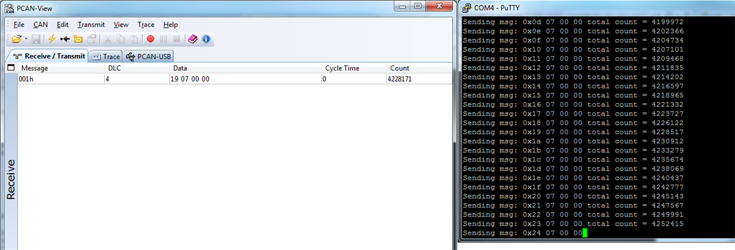
Task: Connect to CAN using lightning bolt icon
Action: pyautogui.click(x=51, y=39)
